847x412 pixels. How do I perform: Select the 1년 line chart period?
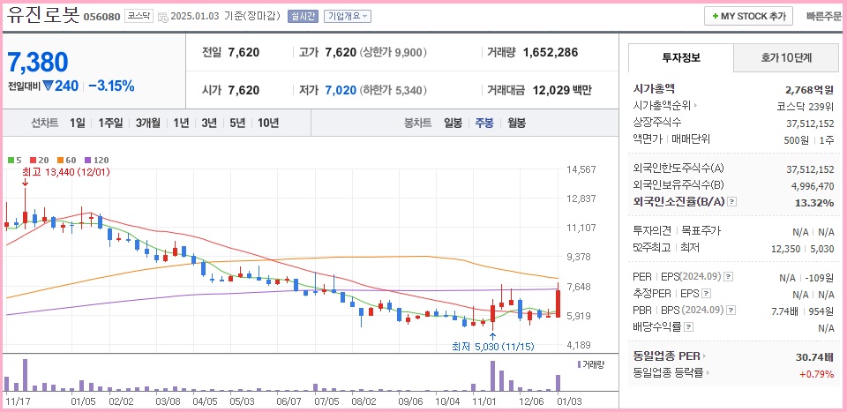181,124
